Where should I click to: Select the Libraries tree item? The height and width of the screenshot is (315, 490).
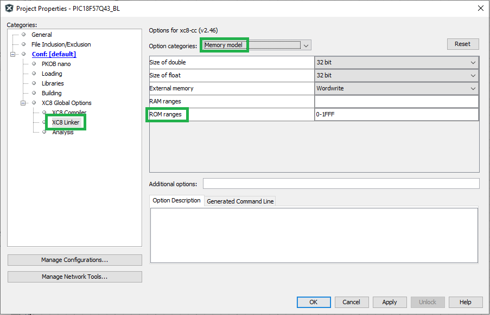[53, 83]
